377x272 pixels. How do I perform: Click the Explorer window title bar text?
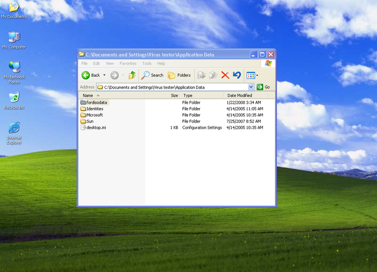coord(150,55)
